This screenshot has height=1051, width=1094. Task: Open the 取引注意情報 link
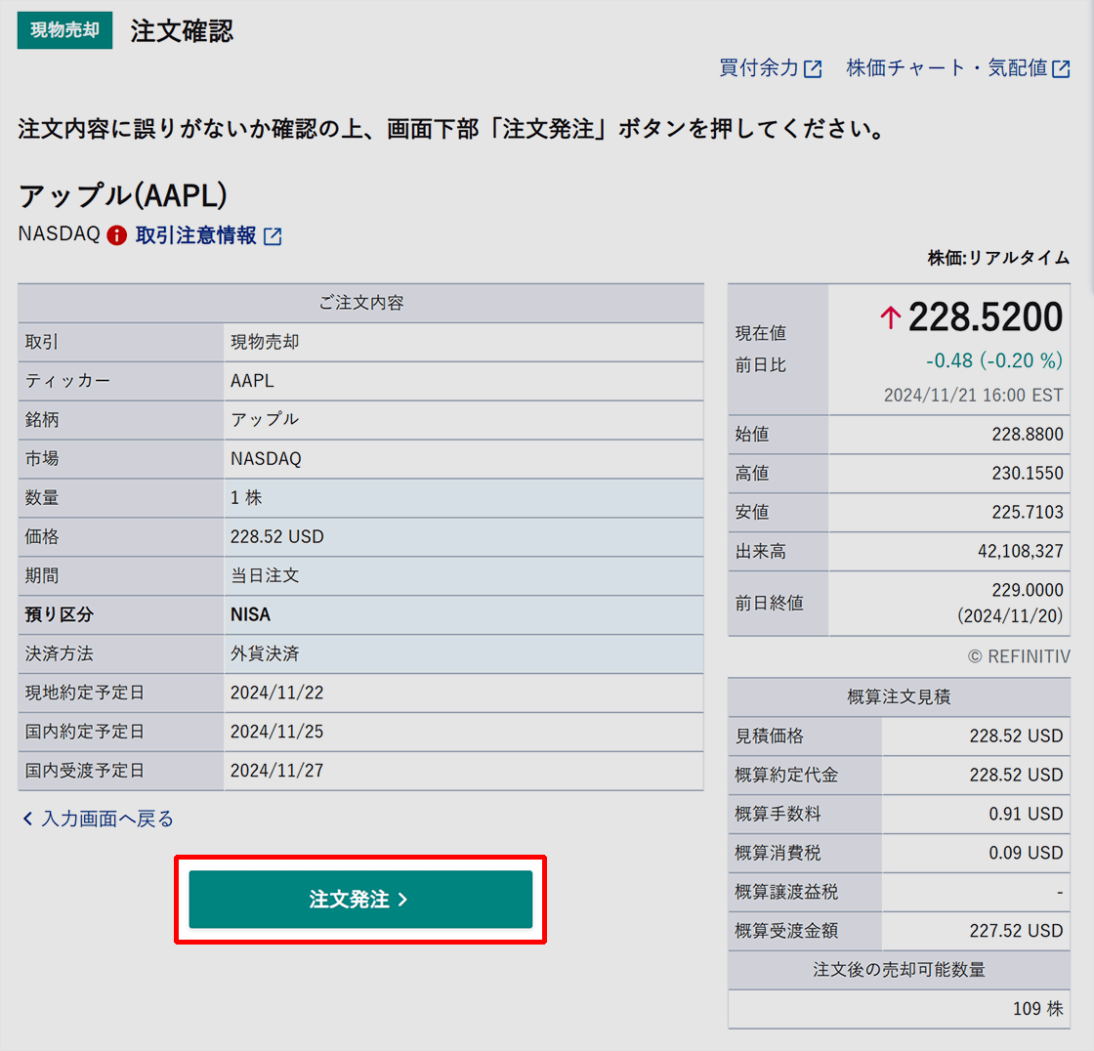[x=209, y=235]
